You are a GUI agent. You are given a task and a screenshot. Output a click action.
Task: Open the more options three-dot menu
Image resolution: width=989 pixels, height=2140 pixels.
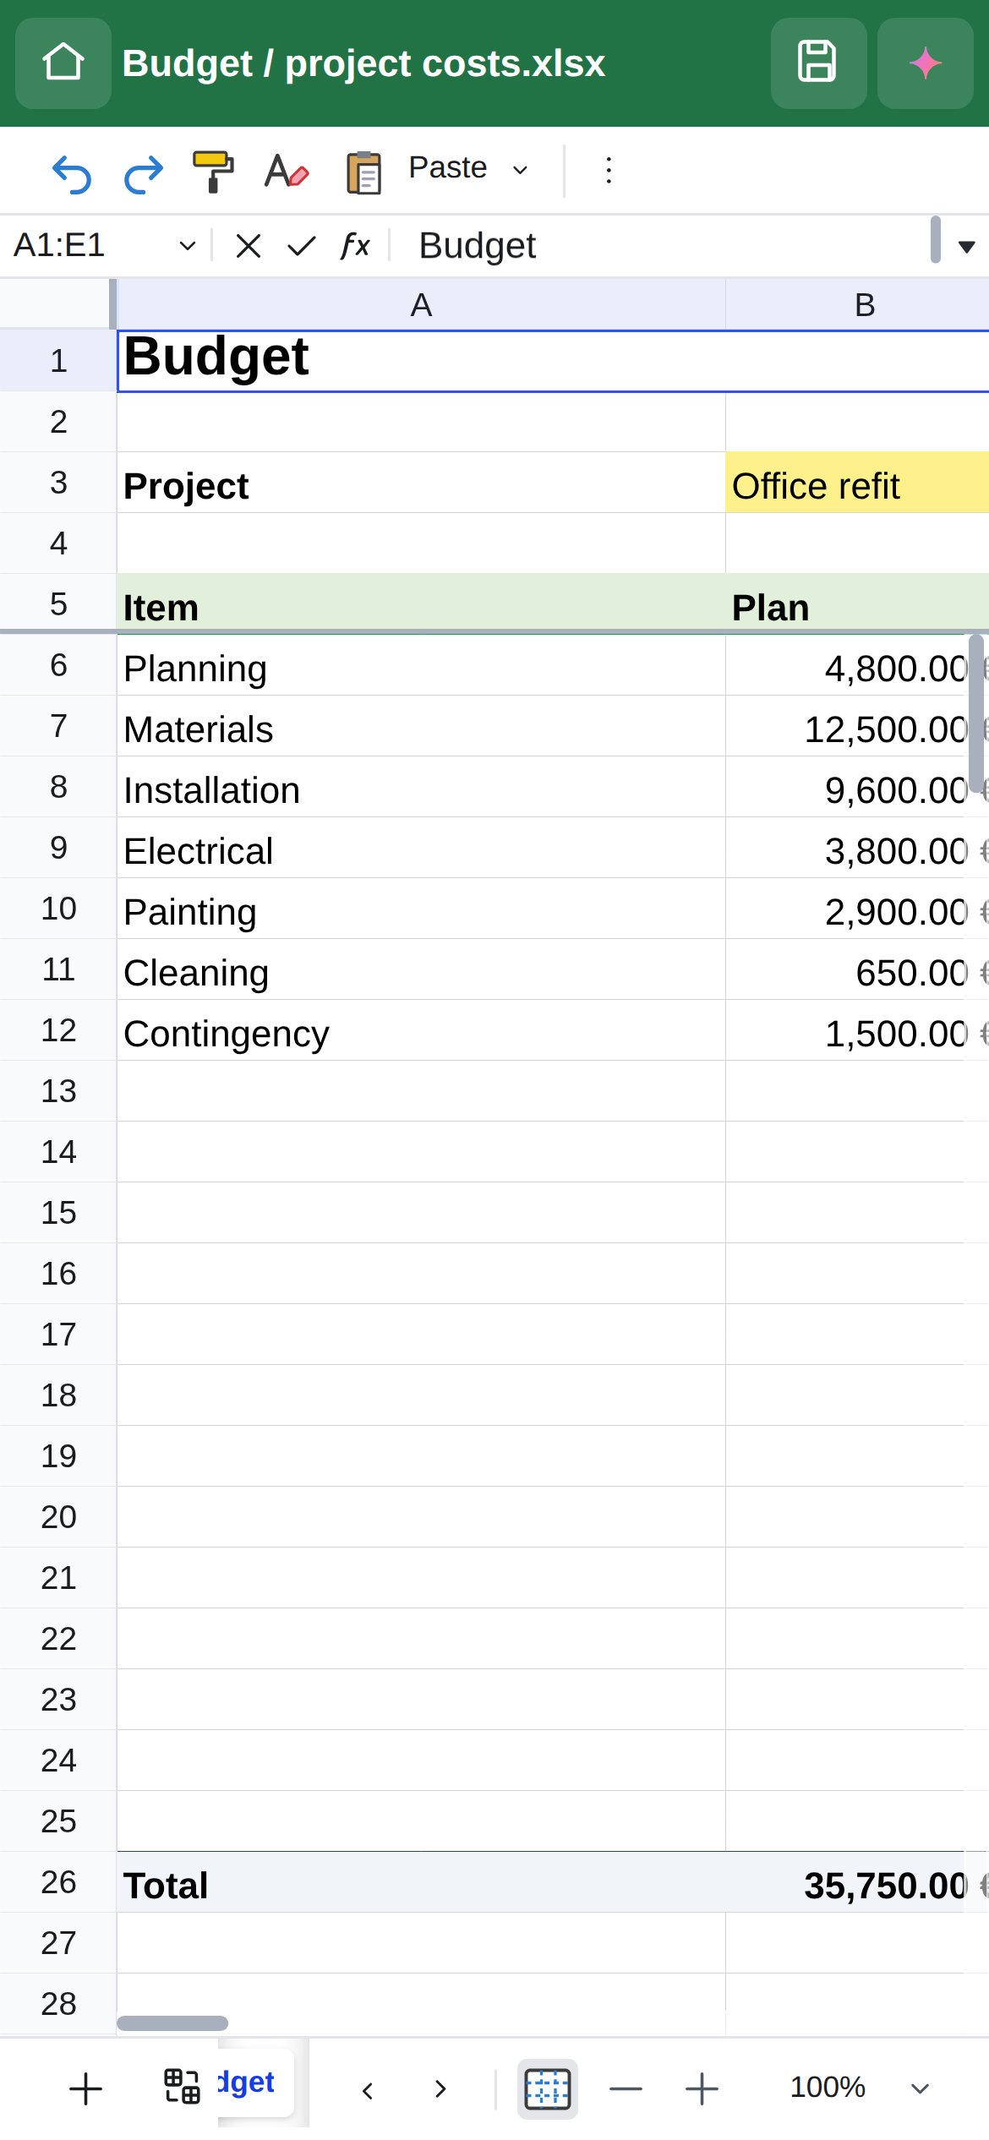coord(609,171)
